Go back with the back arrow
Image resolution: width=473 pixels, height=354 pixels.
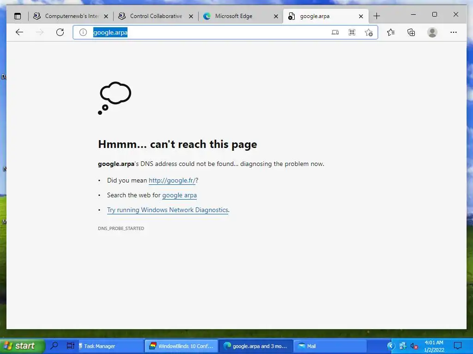coord(19,32)
